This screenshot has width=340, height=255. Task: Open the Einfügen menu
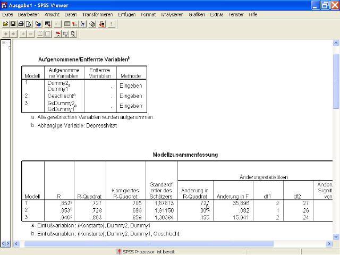(x=126, y=14)
